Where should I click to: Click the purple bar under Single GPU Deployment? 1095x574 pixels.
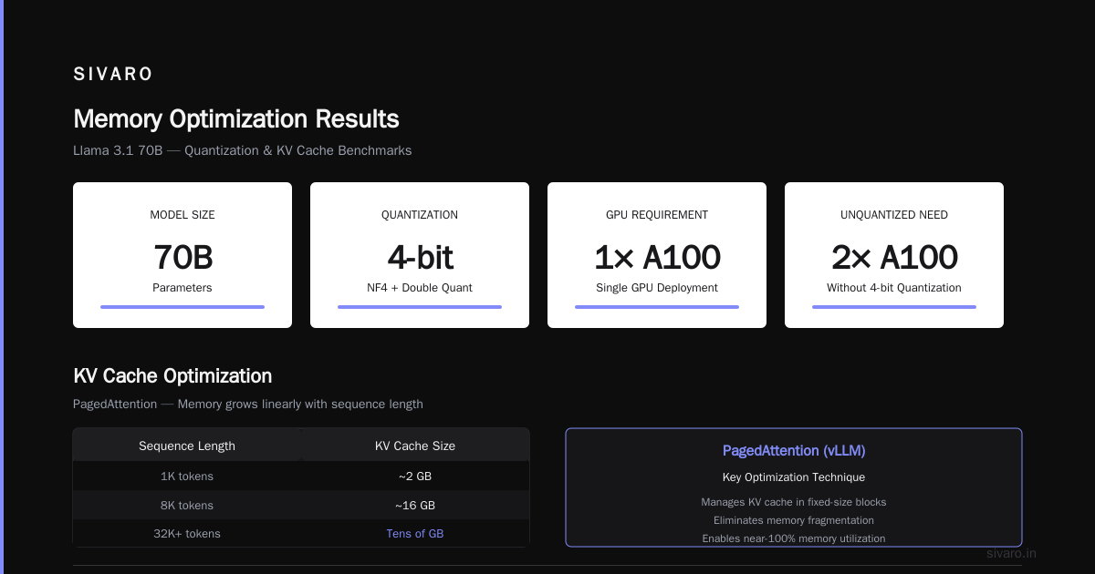click(x=657, y=307)
